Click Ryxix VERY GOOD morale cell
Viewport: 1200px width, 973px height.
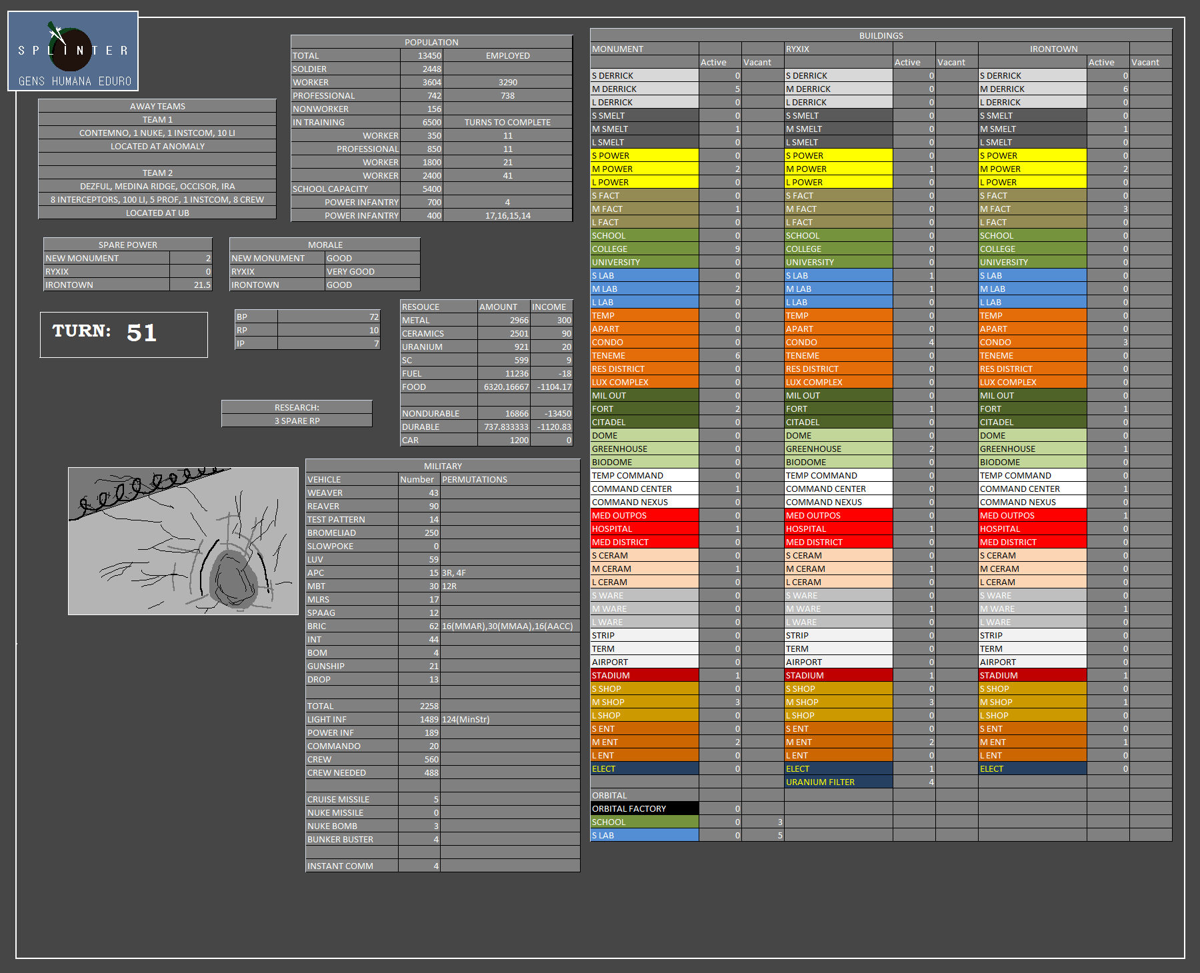tap(372, 271)
